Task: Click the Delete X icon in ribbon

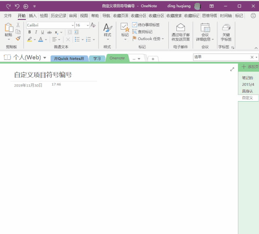Action: tap(68, 40)
